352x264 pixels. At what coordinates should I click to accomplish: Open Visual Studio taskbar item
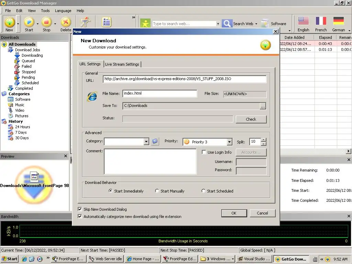pyautogui.click(x=254, y=259)
